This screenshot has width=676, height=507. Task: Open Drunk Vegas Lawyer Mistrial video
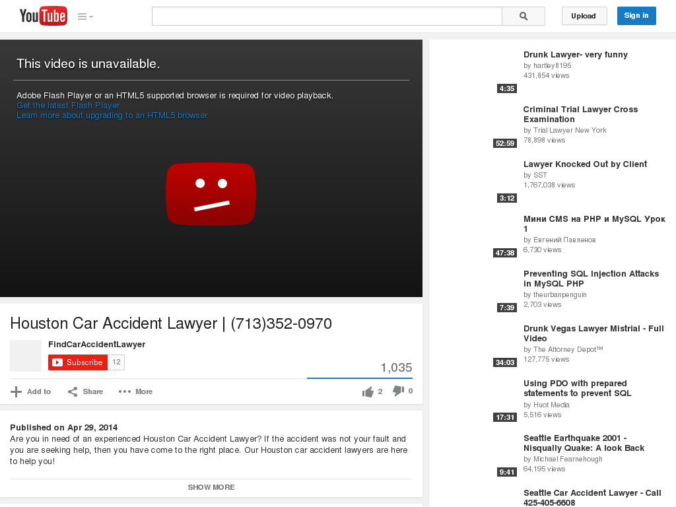593,333
